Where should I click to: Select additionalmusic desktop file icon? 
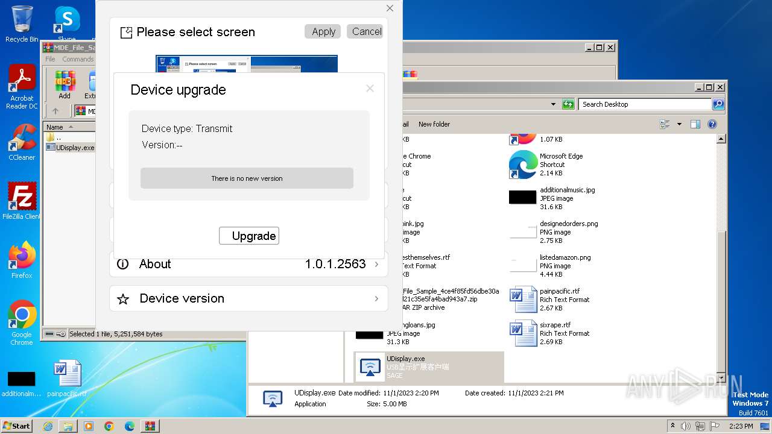click(x=21, y=383)
